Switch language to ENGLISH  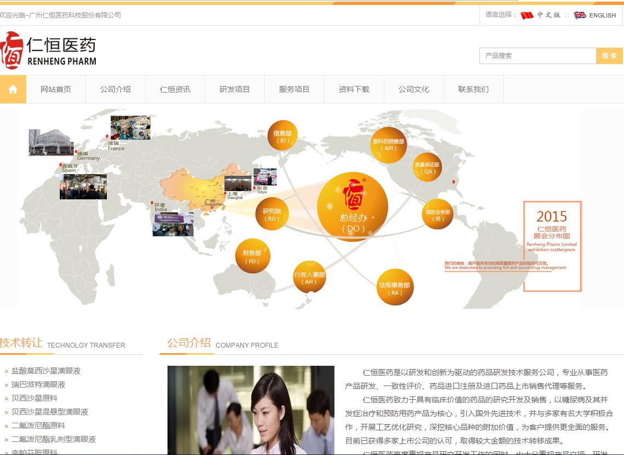(602, 15)
